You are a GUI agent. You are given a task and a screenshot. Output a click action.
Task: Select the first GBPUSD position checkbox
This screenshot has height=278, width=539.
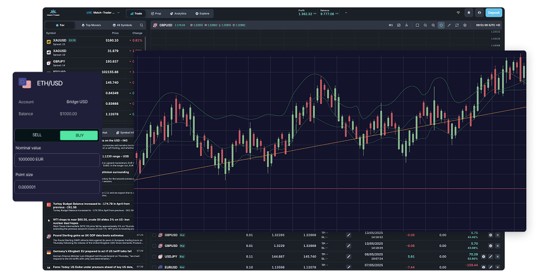tap(154, 235)
